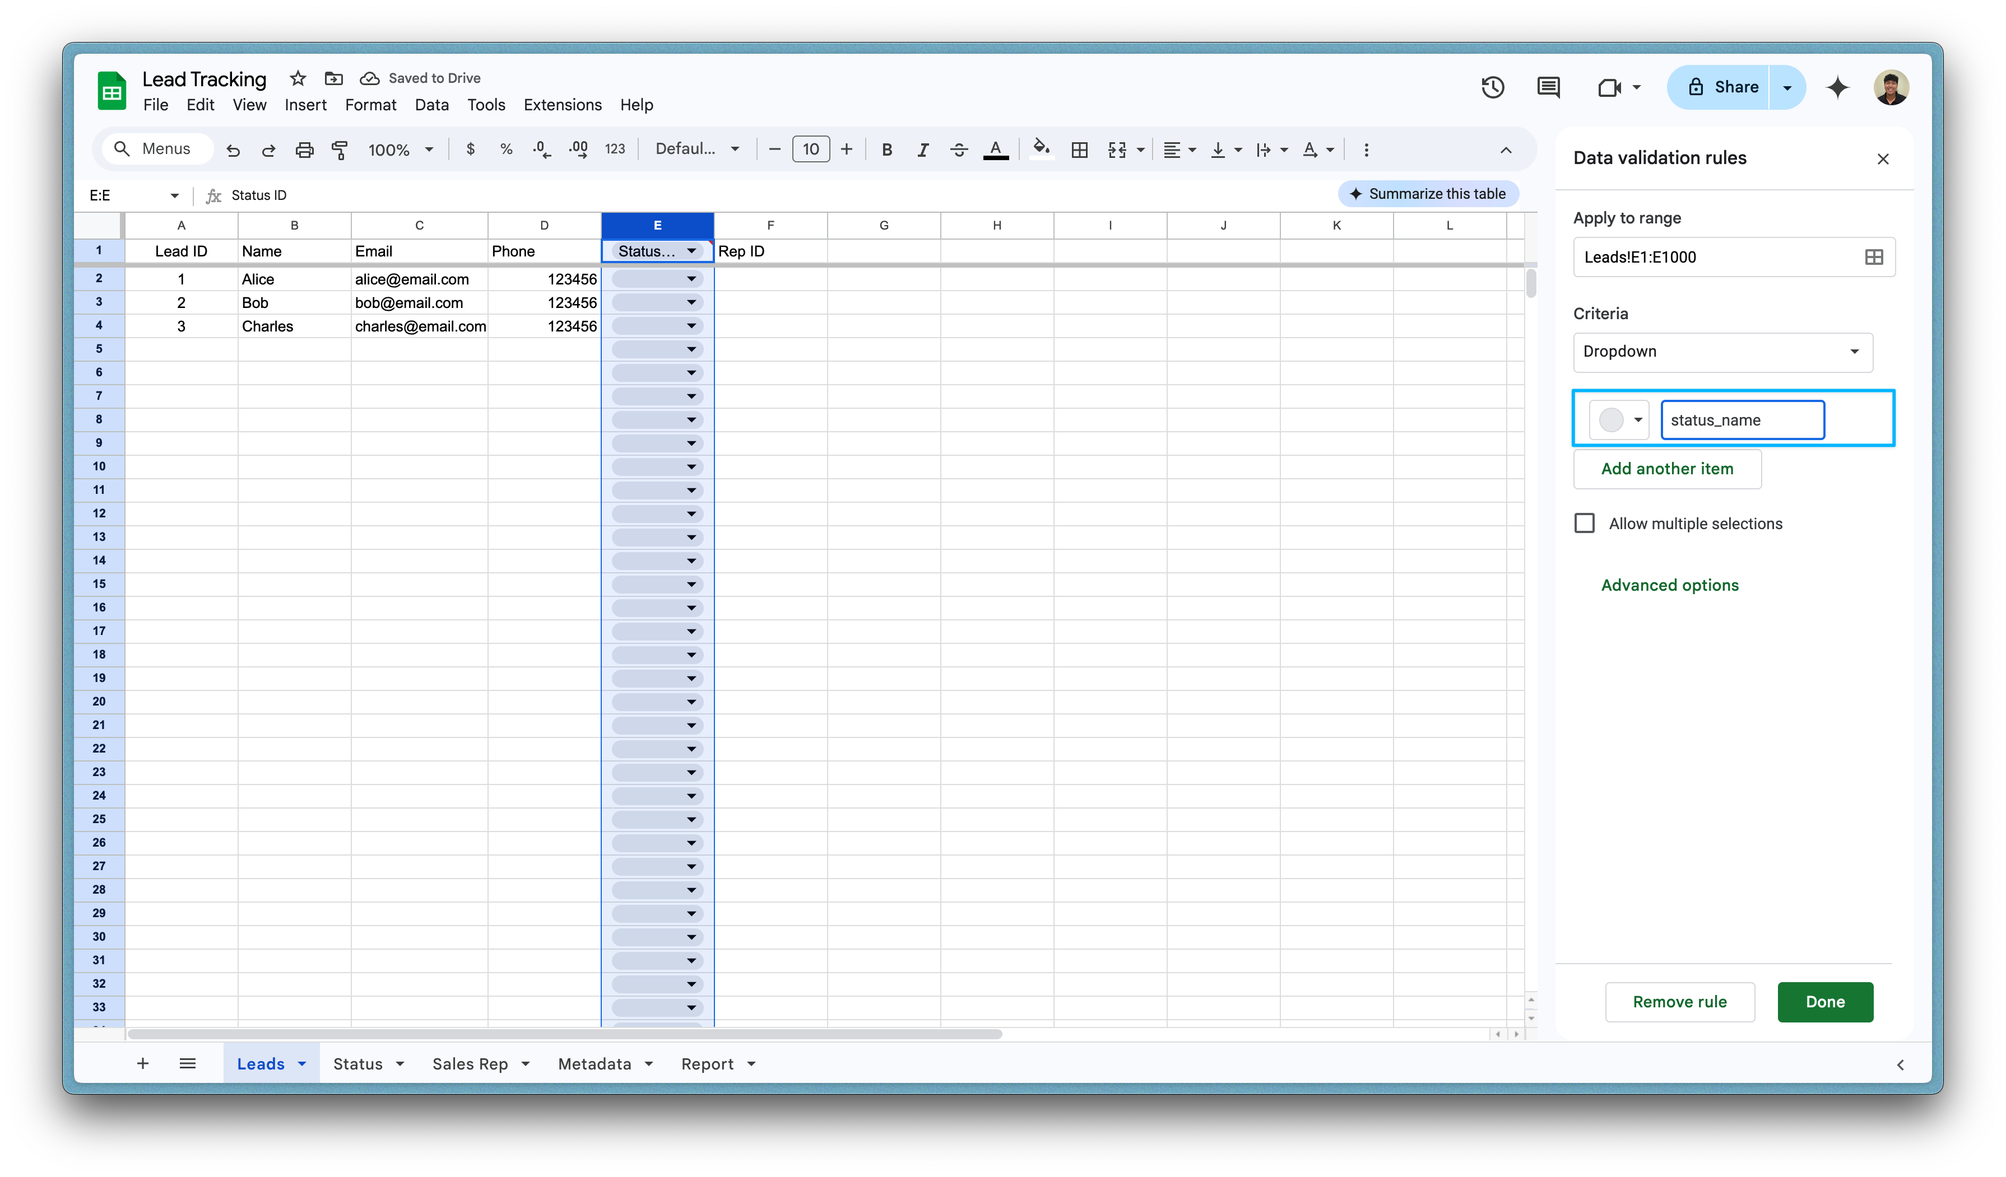Open the account profile avatar
Screen dimensions: 2006x1177
1891,87
